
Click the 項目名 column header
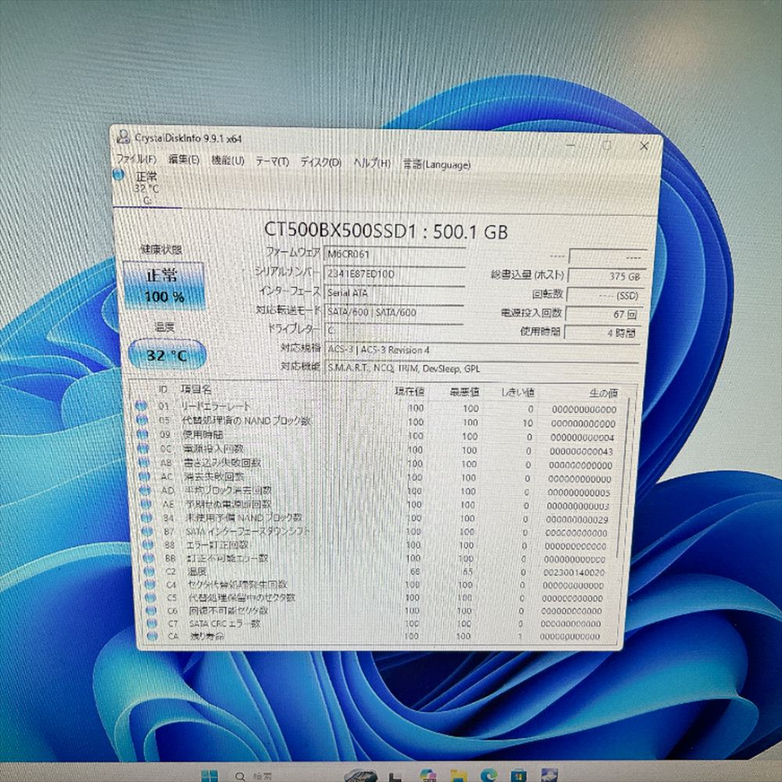(196, 389)
